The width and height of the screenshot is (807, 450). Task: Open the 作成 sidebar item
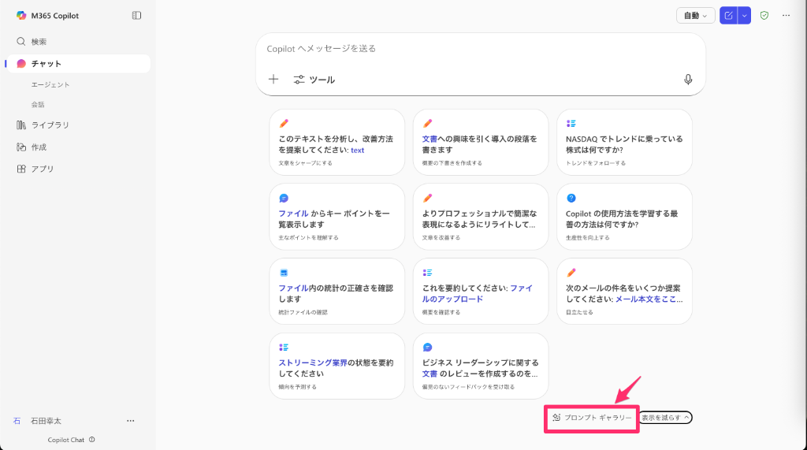pos(39,147)
